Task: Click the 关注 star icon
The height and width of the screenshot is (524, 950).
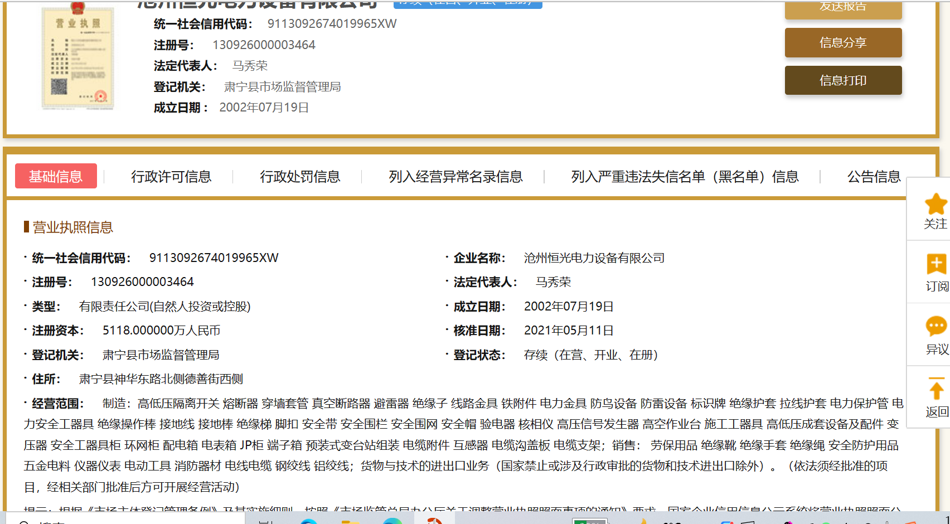Action: pos(936,204)
